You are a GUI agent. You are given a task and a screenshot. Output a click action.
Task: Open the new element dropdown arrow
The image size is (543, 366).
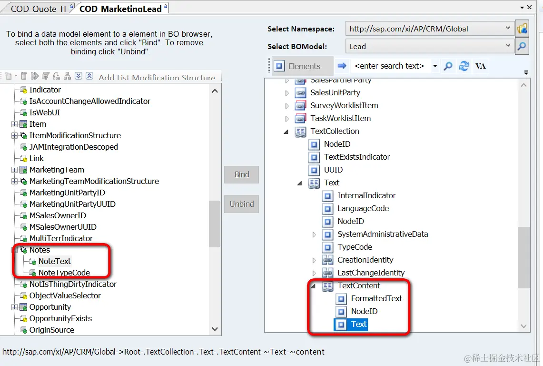point(16,76)
